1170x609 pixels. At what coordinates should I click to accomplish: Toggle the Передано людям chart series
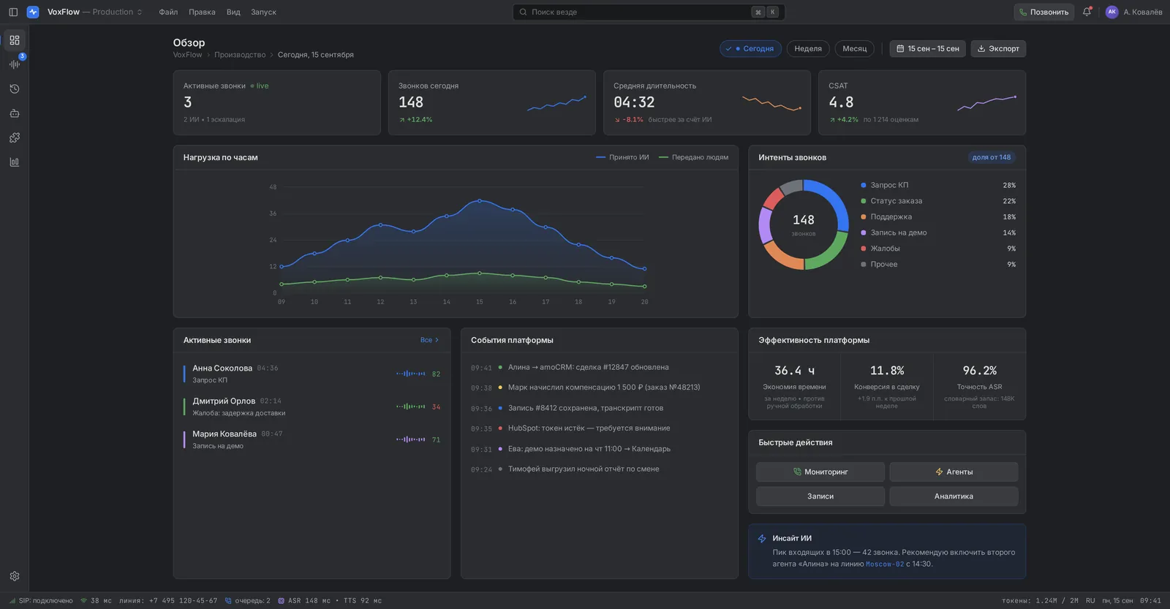tap(693, 157)
